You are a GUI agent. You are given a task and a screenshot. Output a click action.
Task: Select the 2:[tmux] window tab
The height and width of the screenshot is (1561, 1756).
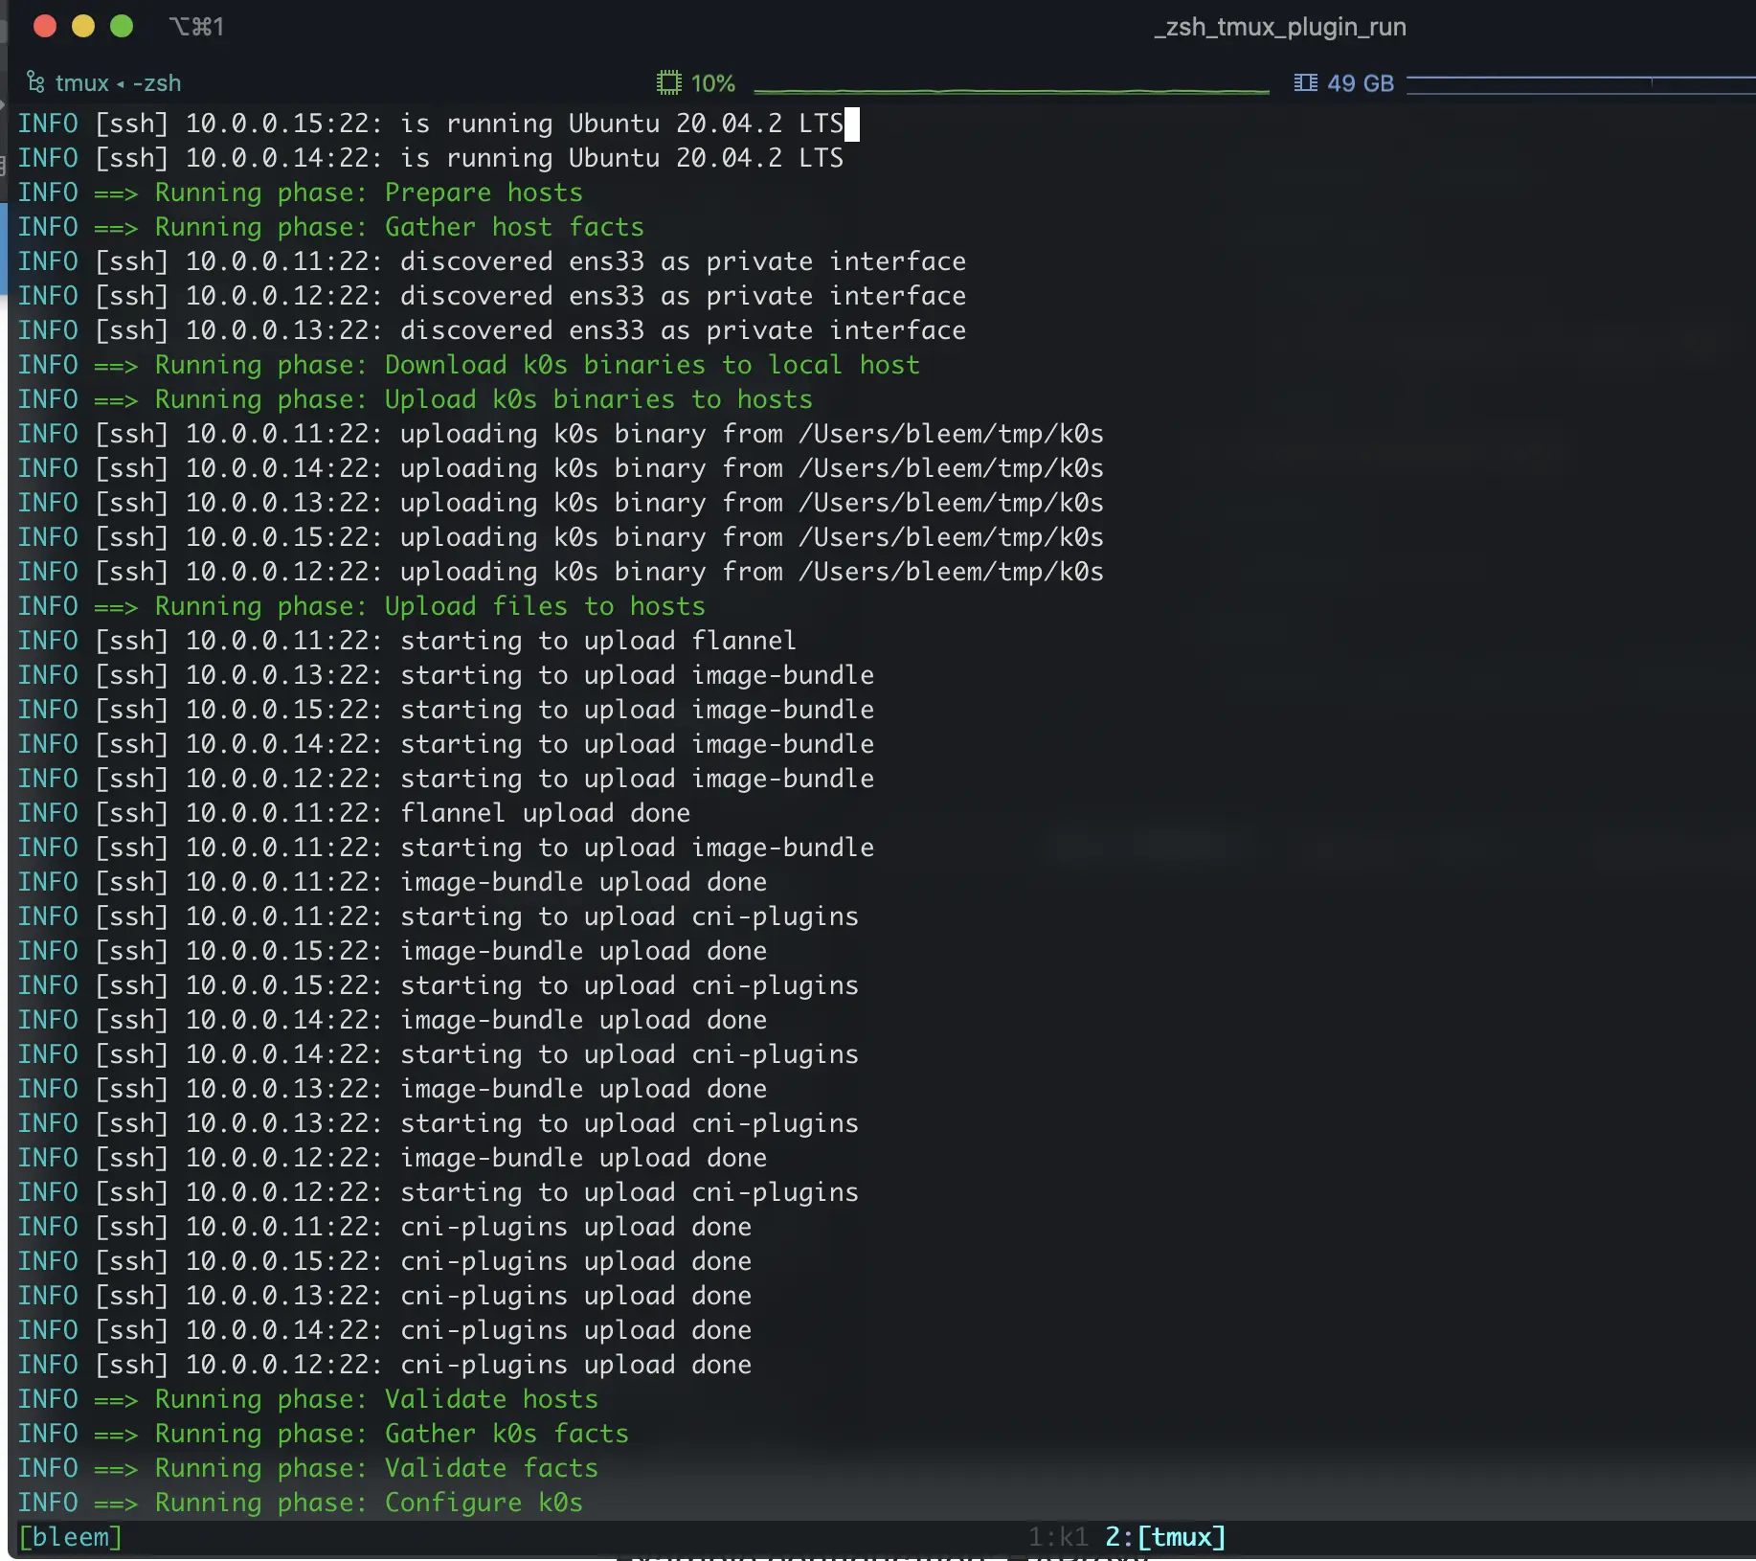point(1165,1537)
